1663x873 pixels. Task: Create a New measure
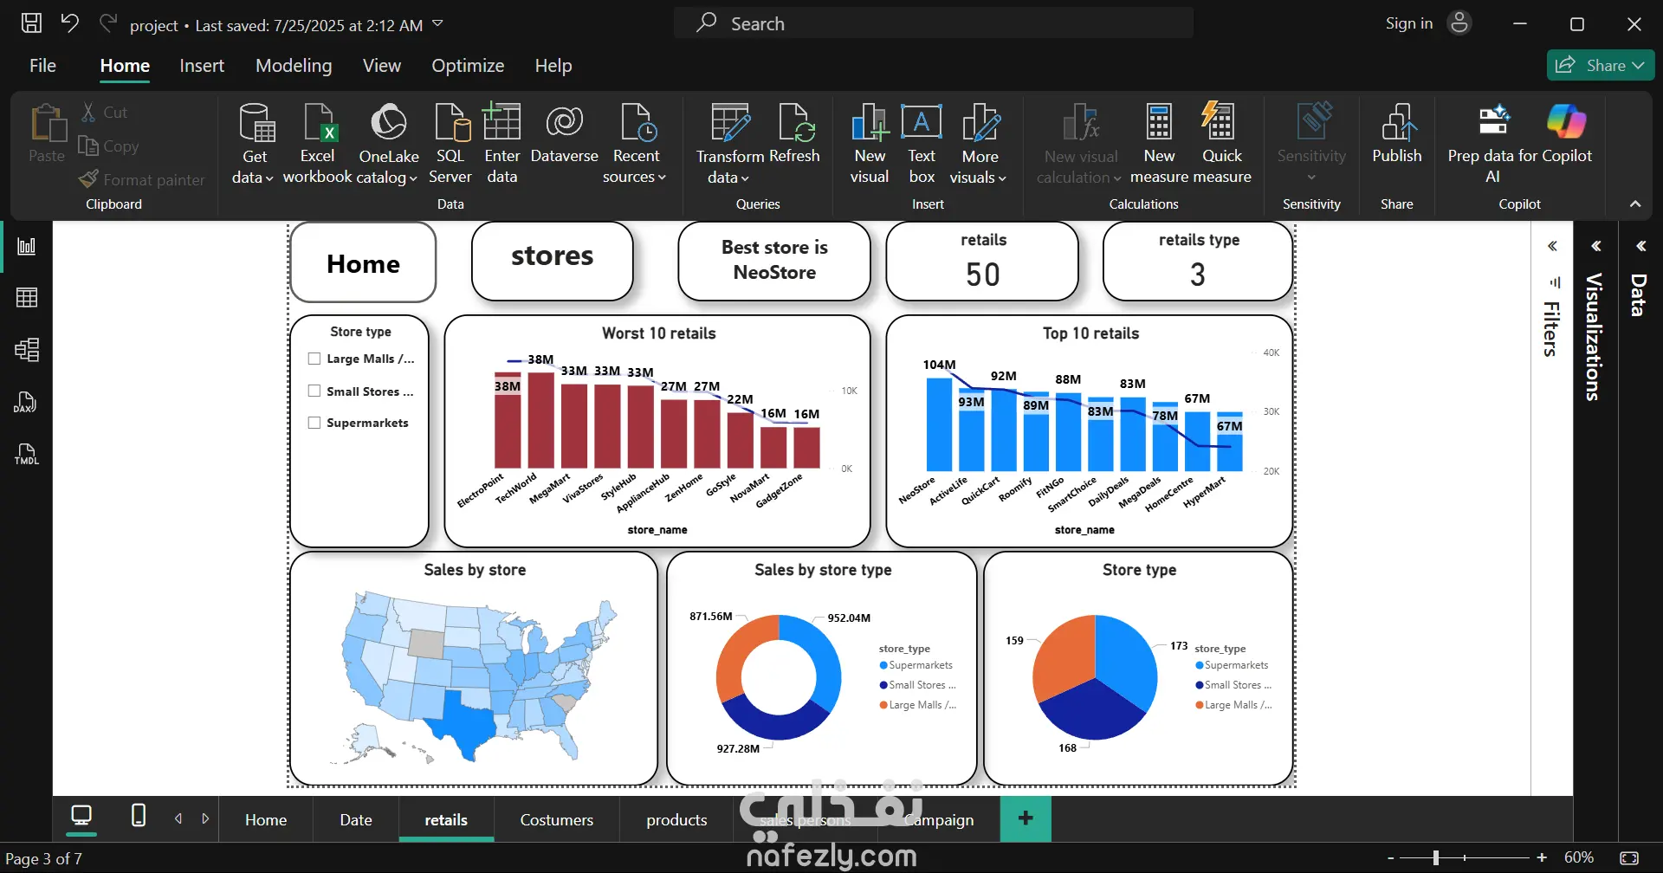click(1159, 144)
